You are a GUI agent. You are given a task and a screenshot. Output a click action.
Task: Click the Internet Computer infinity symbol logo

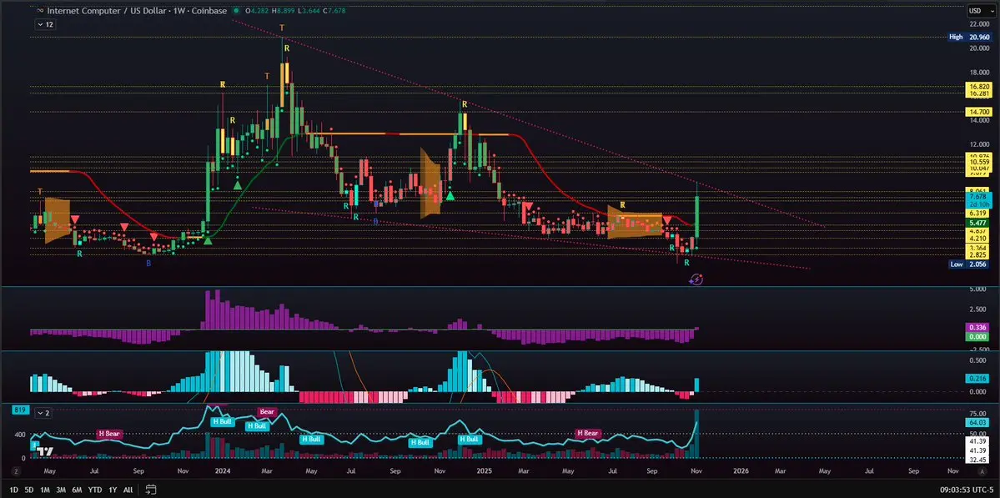[x=41, y=11]
